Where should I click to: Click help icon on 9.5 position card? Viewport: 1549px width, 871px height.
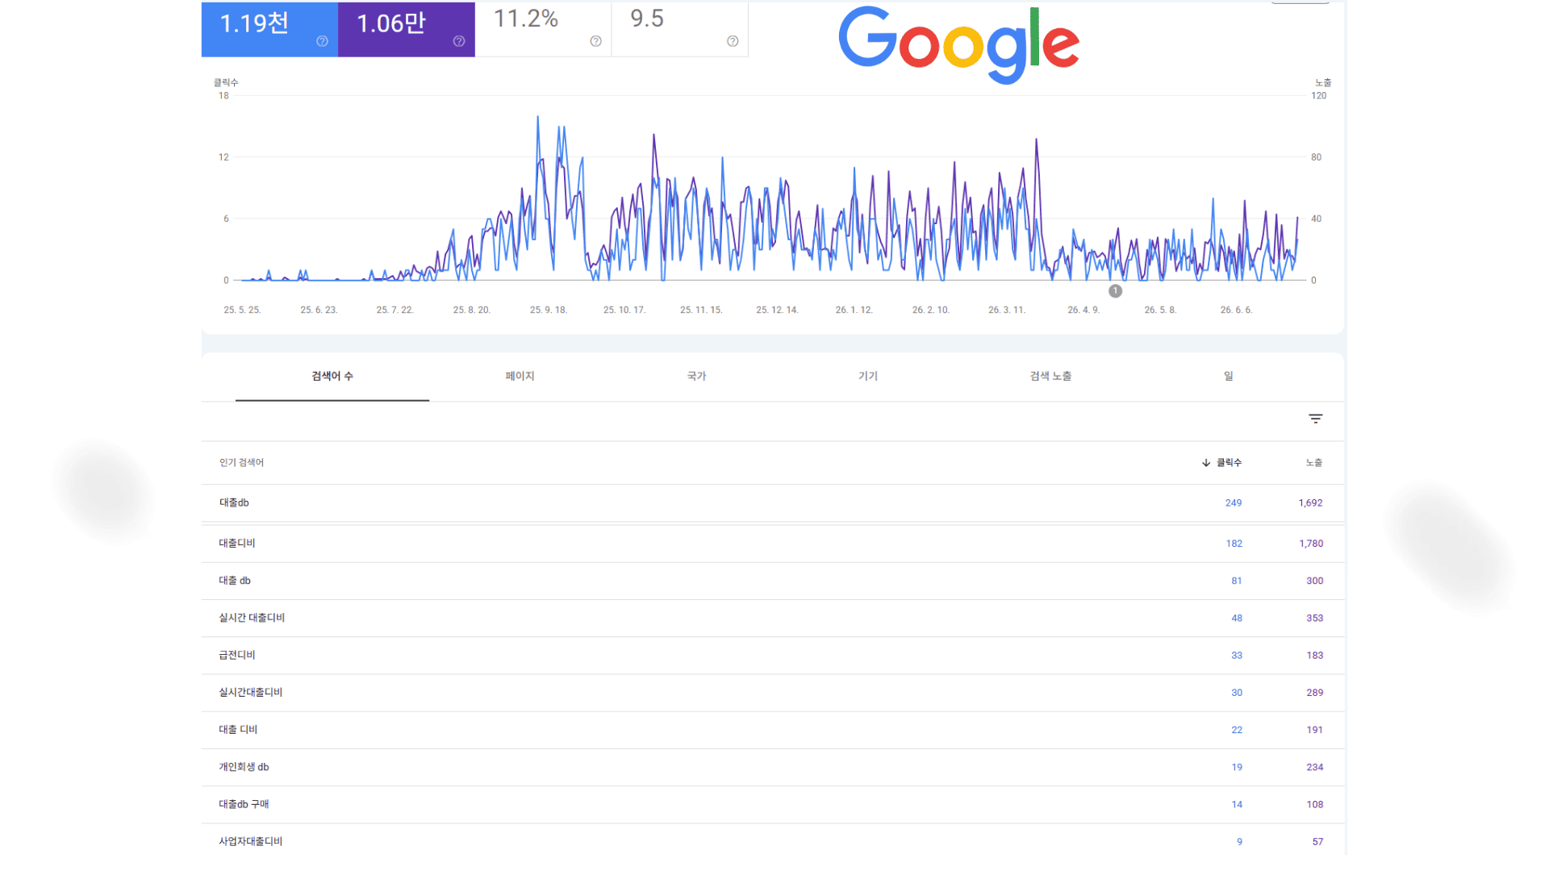tap(733, 41)
